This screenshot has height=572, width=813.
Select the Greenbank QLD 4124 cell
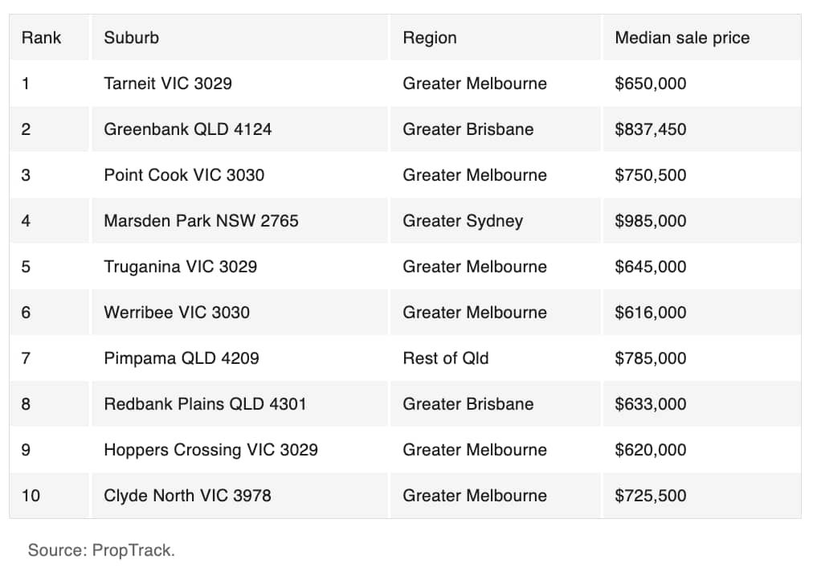[239, 129]
